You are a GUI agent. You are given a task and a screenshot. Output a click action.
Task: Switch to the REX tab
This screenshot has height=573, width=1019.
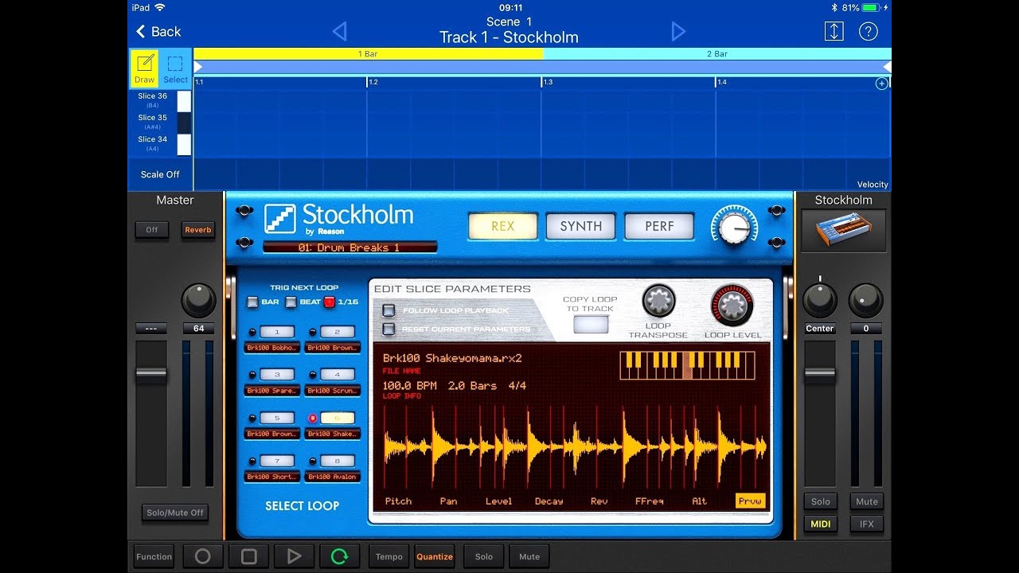pyautogui.click(x=502, y=226)
